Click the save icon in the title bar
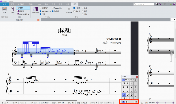The width and height of the screenshot is (176, 104). tap(157, 4)
